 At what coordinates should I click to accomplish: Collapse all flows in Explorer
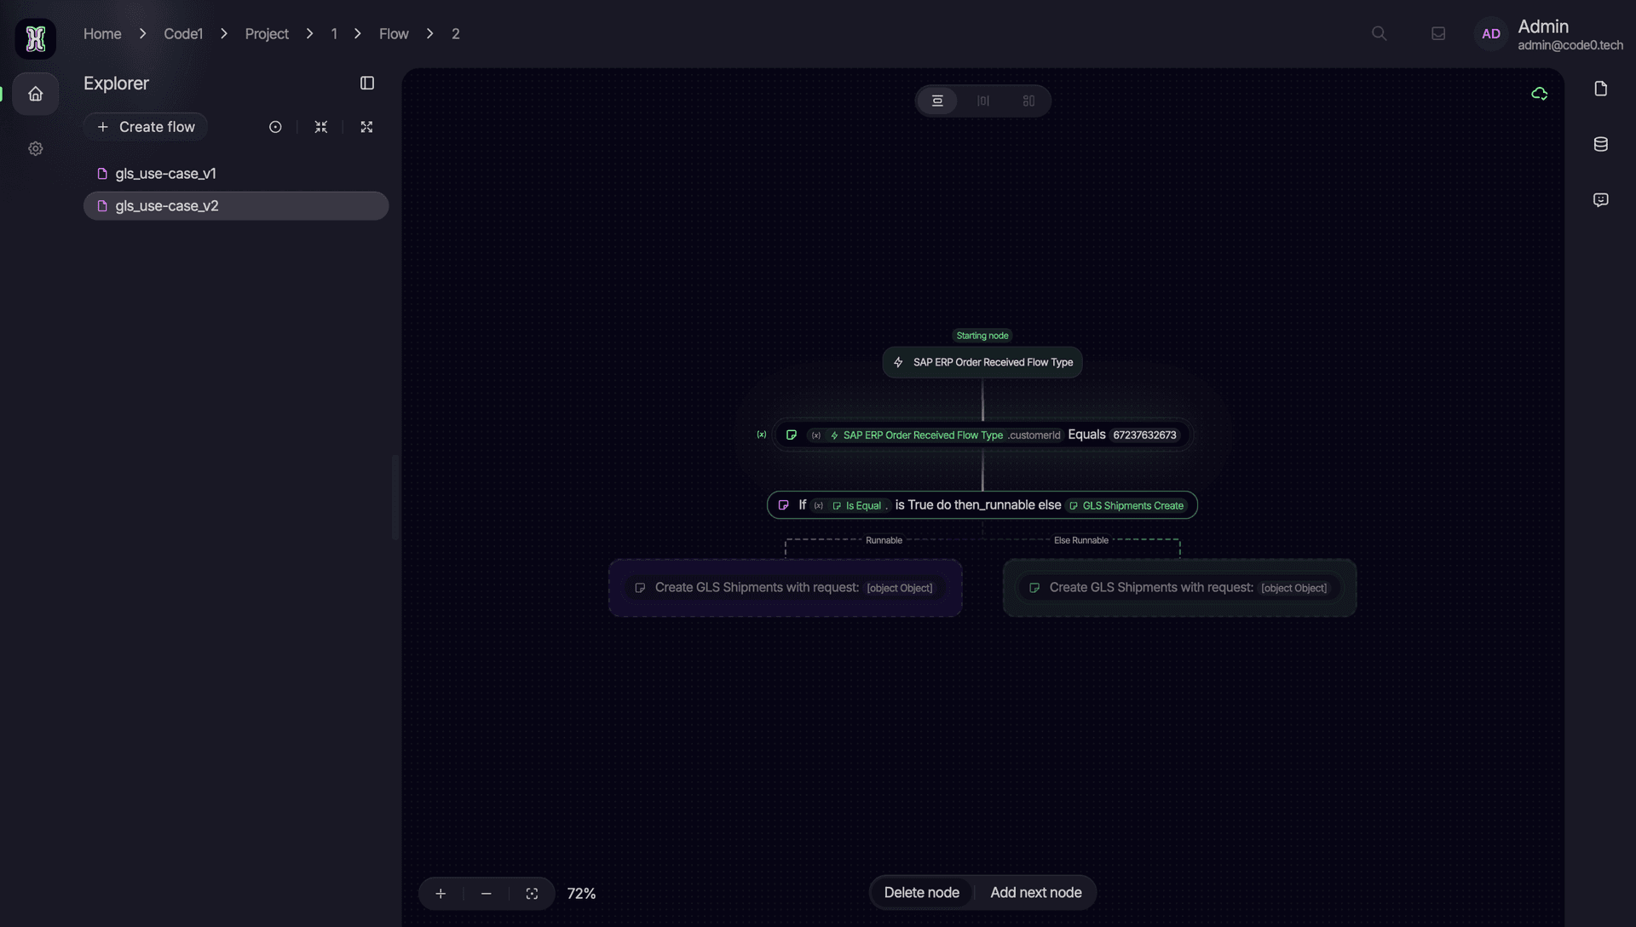click(321, 127)
